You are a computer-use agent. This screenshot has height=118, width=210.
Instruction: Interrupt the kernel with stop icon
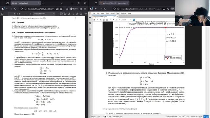coord(113,20)
